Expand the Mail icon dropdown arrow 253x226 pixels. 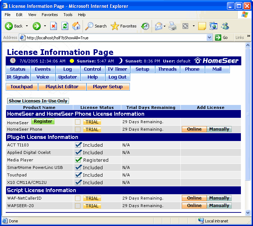pyautogui.click(x=165, y=26)
